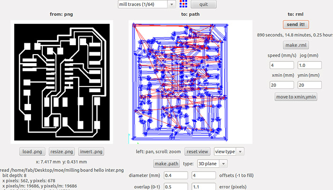
Task: Click the '890 seconds, 14.8 minutes' time estimate
Action: tap(295, 35)
